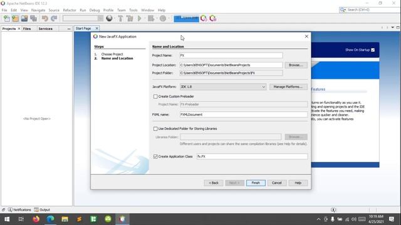Open the toolbar configuration dropdown arrow

pyautogui.click(x=100, y=18)
